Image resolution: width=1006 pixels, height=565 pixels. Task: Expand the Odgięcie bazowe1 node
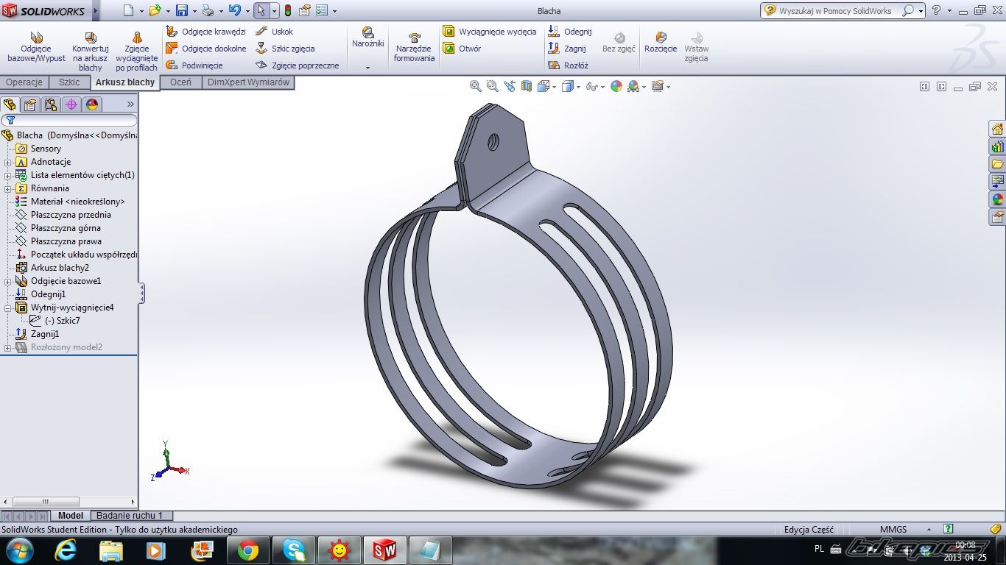(x=8, y=281)
